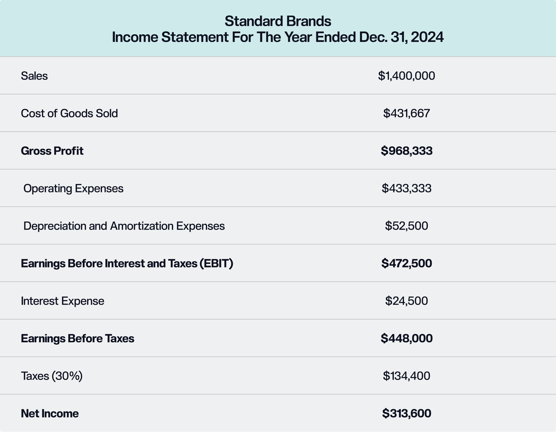Viewport: 556px width, 432px height.
Task: Select the Cost of Goods Sold label
Action: coord(69,113)
